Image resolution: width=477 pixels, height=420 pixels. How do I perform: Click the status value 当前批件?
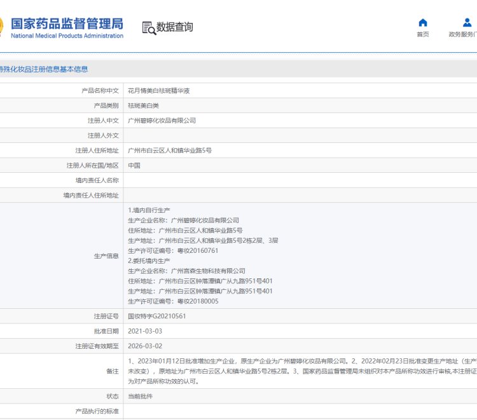click(x=141, y=396)
